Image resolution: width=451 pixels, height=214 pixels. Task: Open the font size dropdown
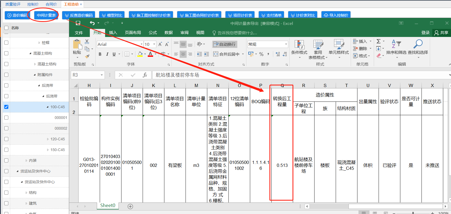[x=154, y=44]
